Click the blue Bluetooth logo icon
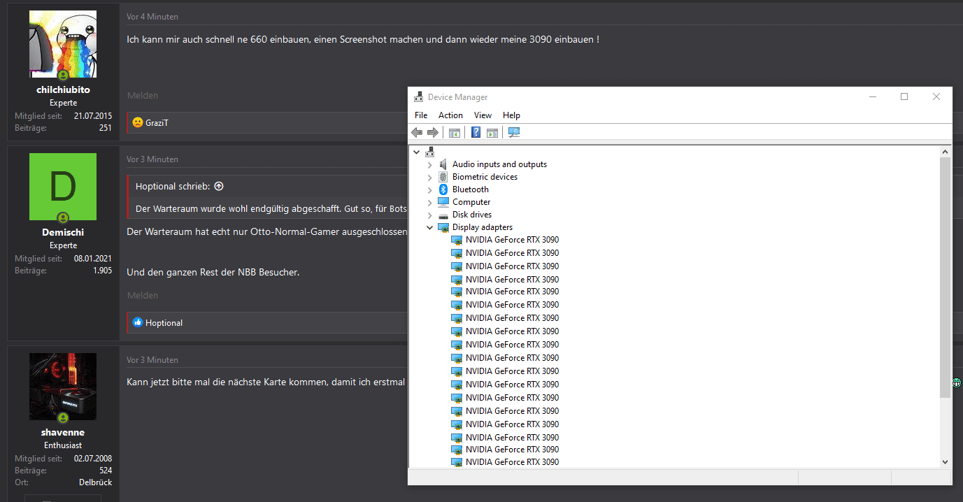 pos(443,189)
